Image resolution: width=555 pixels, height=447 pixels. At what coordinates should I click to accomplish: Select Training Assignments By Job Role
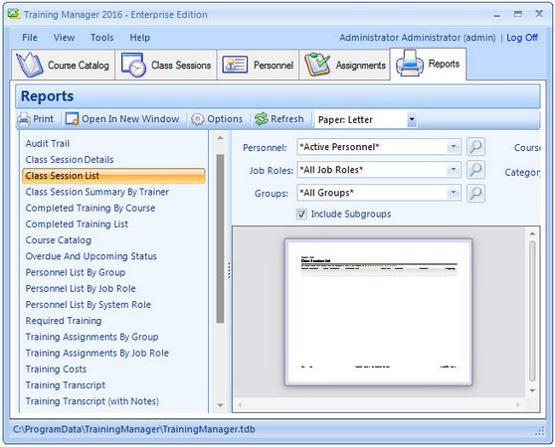coord(97,353)
